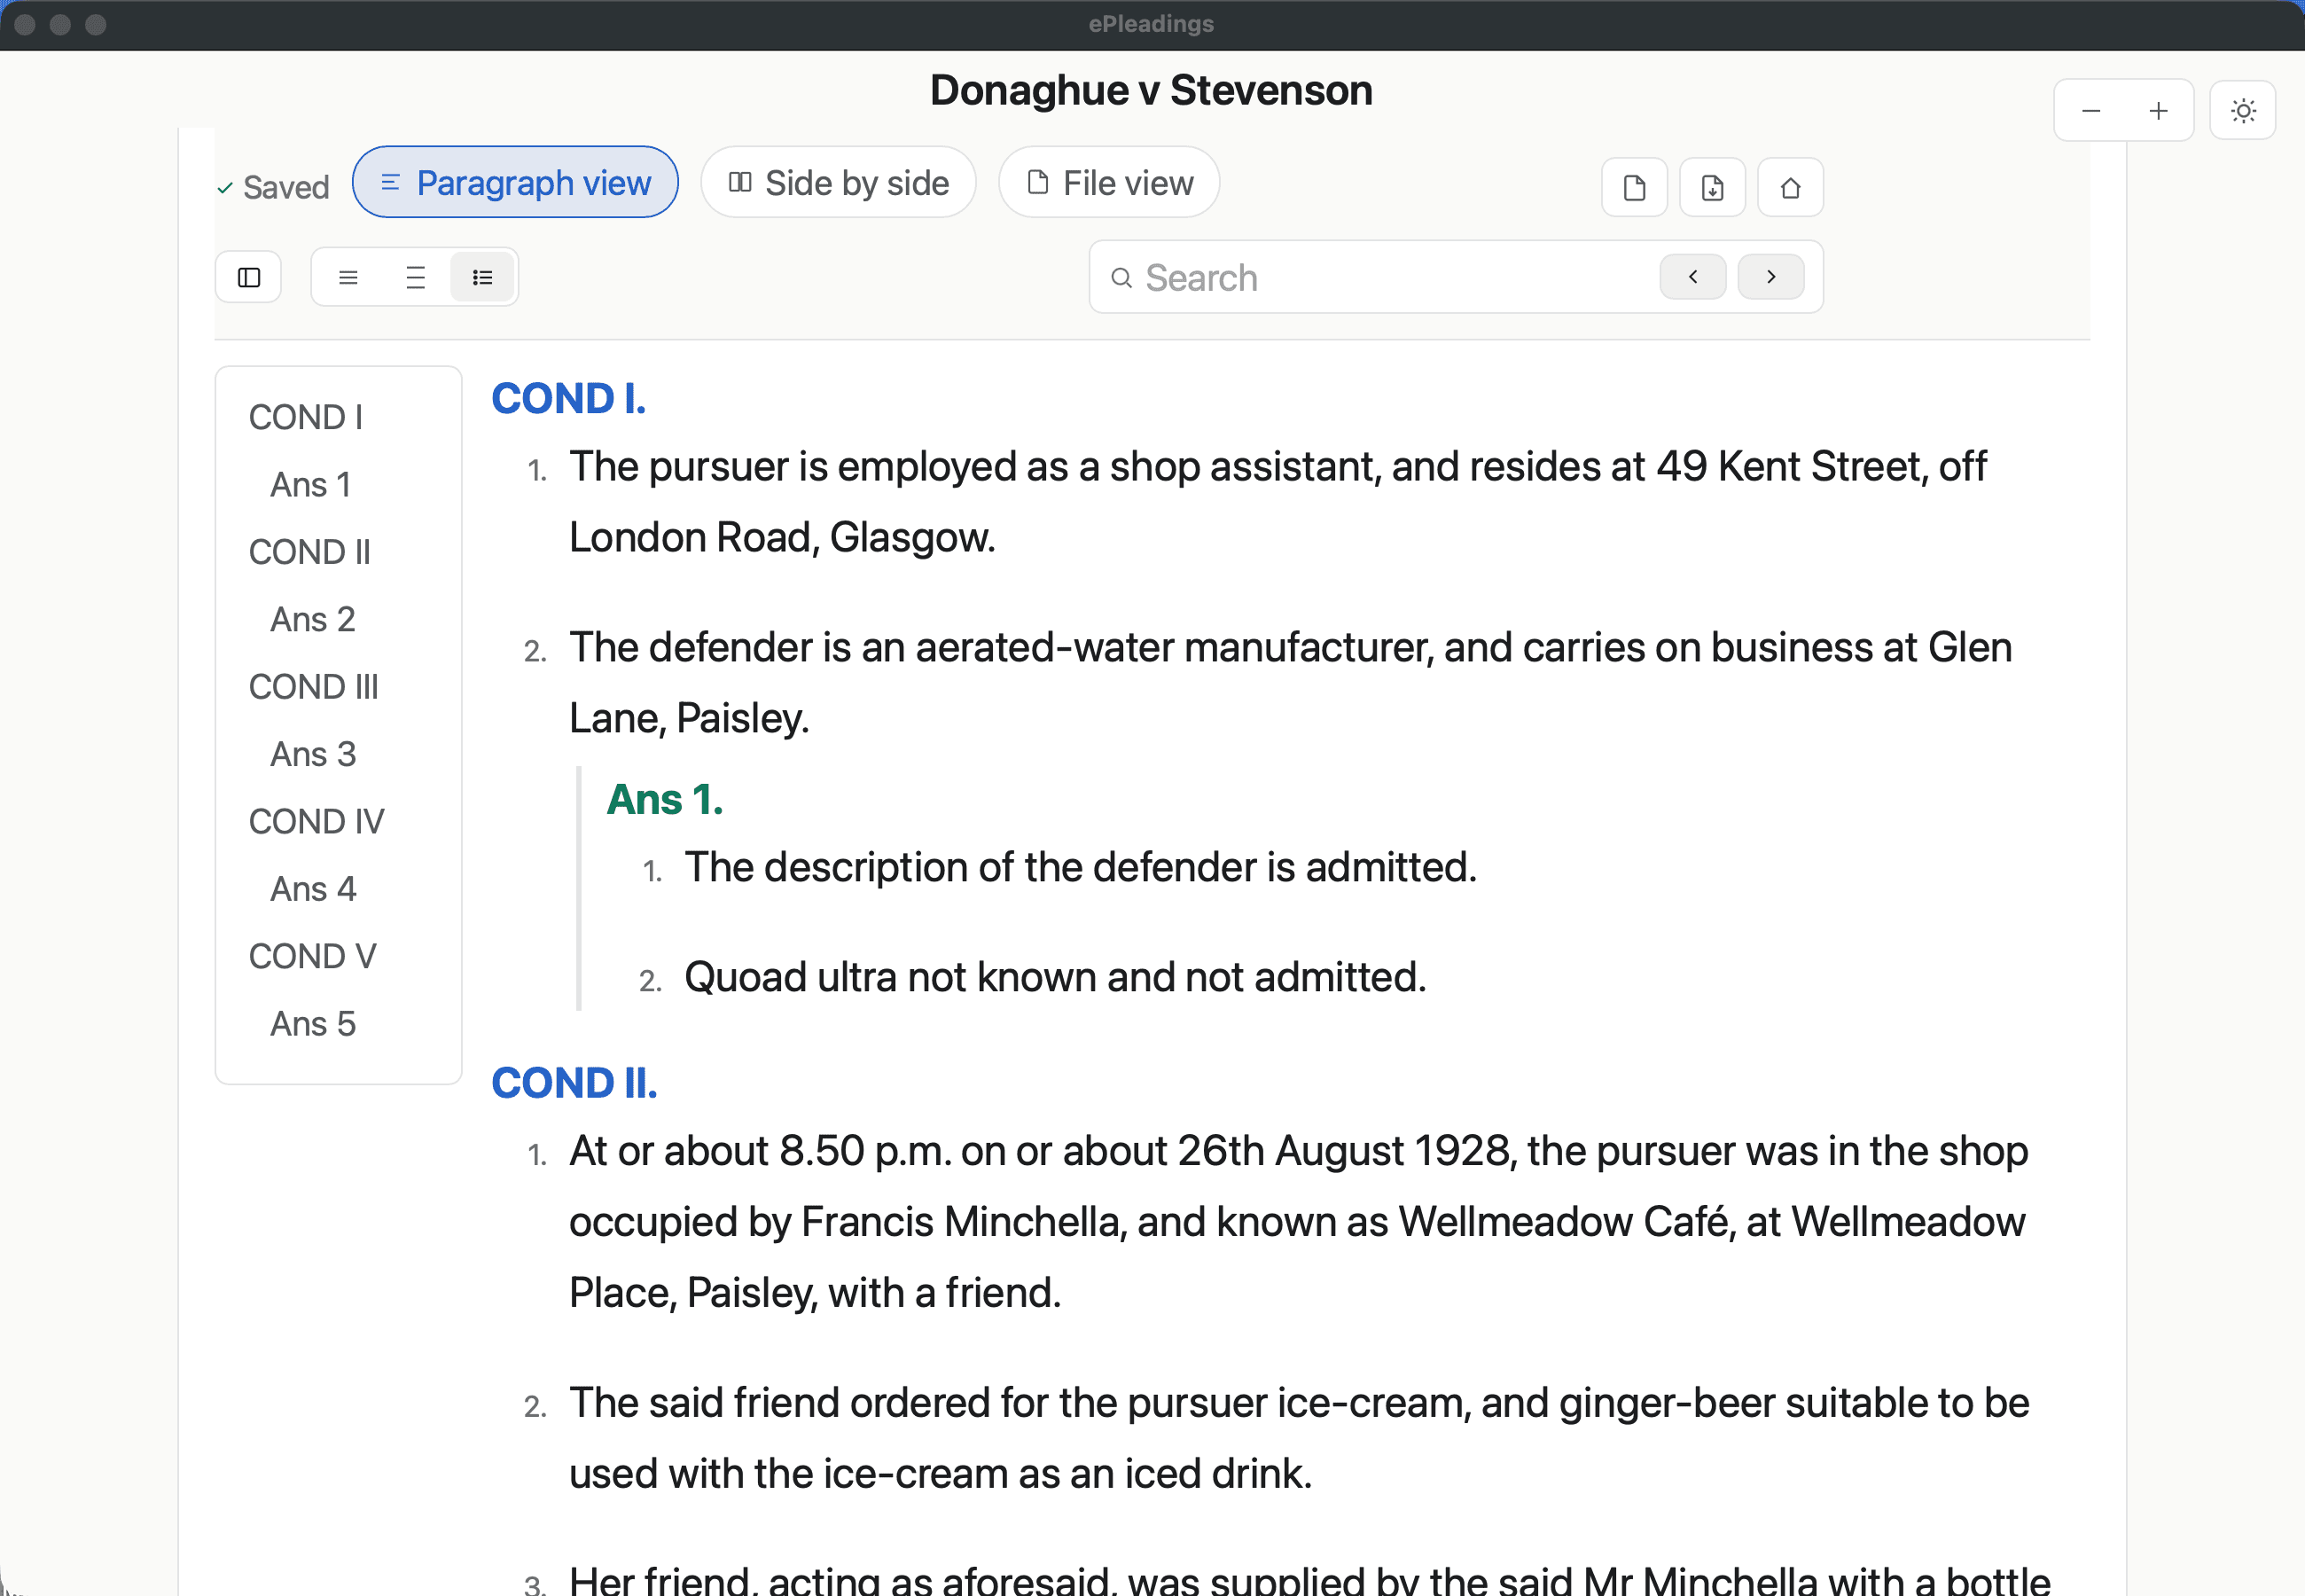Screen dimensions: 2305x1596
Task: Go to next search result
Action: click(1770, 276)
